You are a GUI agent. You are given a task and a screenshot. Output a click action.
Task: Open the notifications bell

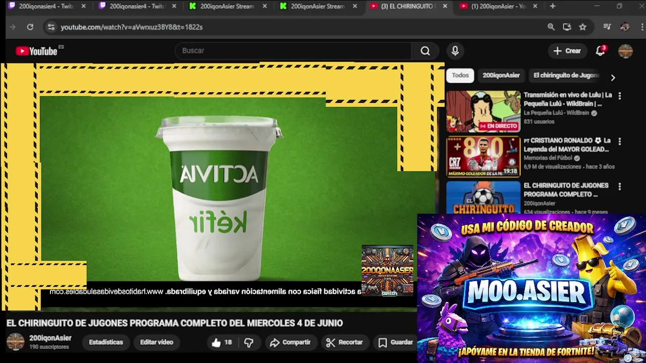point(600,51)
